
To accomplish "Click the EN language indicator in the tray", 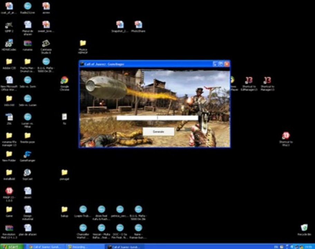I will [276, 247].
